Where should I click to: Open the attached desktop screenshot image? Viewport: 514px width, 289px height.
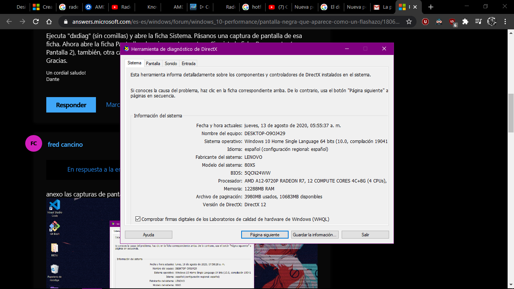click(182, 243)
